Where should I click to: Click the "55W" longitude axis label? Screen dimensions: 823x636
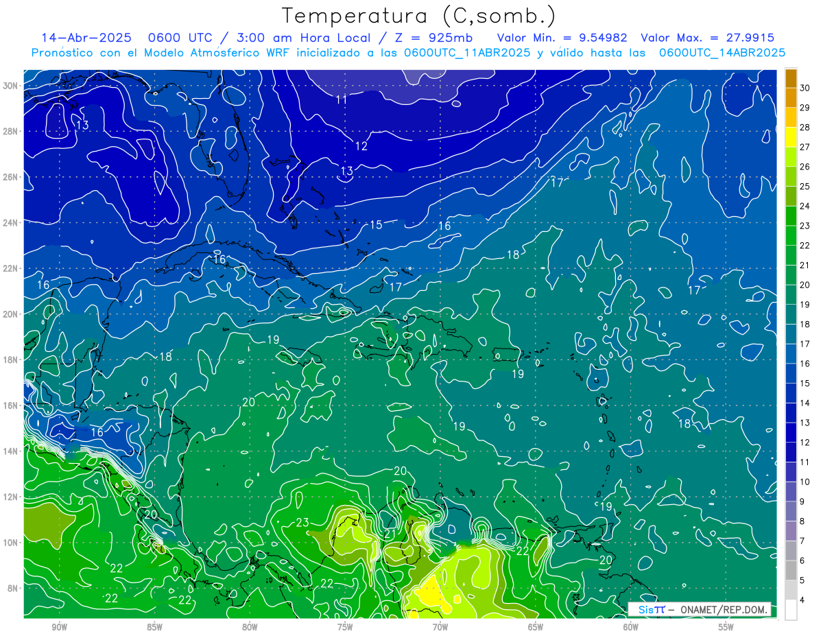click(726, 627)
